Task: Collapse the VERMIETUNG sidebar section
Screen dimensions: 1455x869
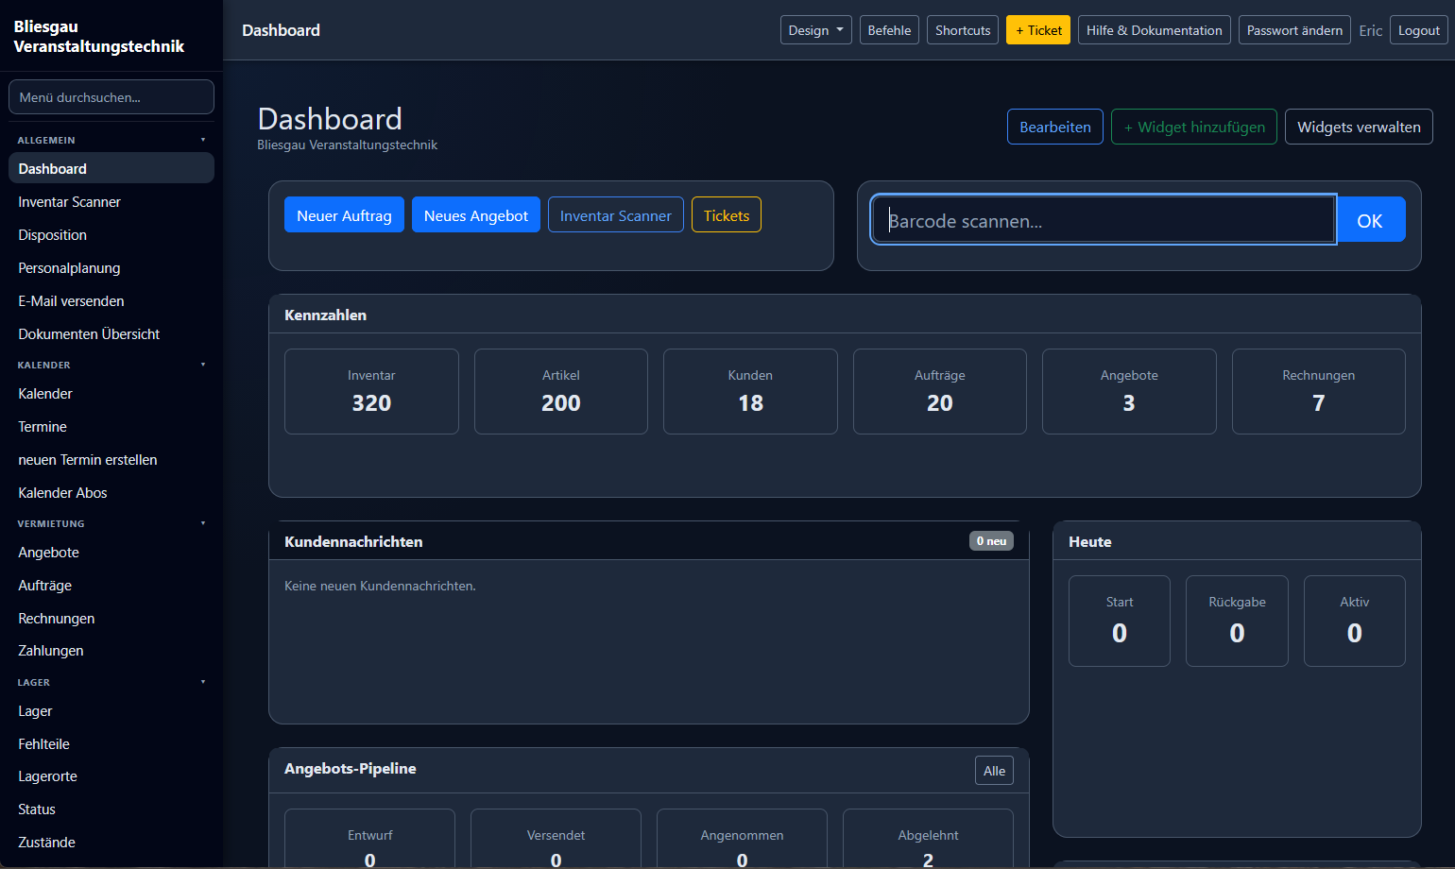Action: tap(111, 523)
